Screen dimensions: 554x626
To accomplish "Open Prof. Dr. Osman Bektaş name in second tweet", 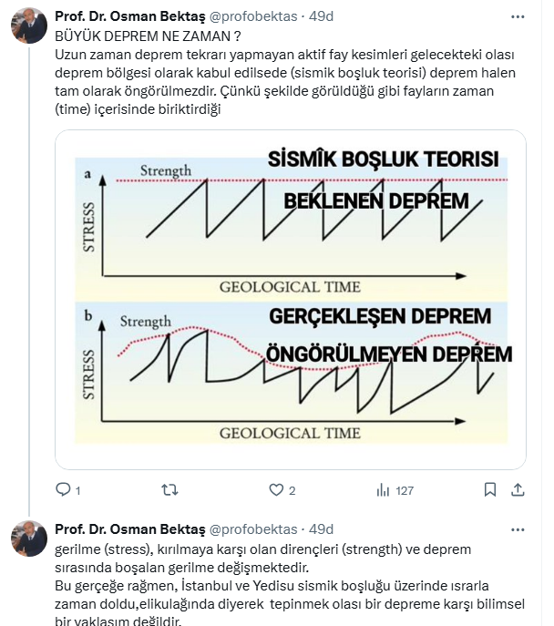I will pyautogui.click(x=129, y=529).
